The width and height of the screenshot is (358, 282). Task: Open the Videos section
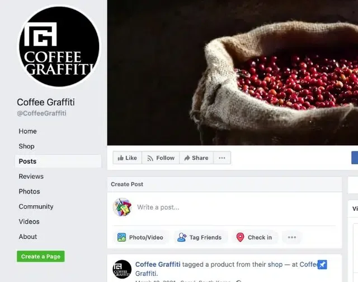pos(29,221)
